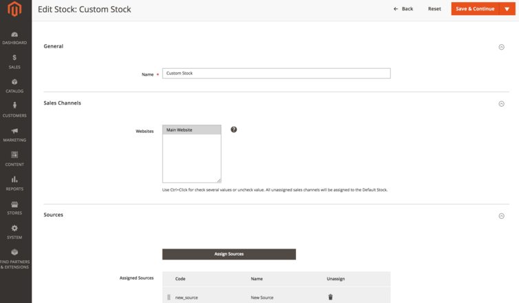Image resolution: width=519 pixels, height=303 pixels.
Task: Go back using the Back link
Action: (404, 9)
